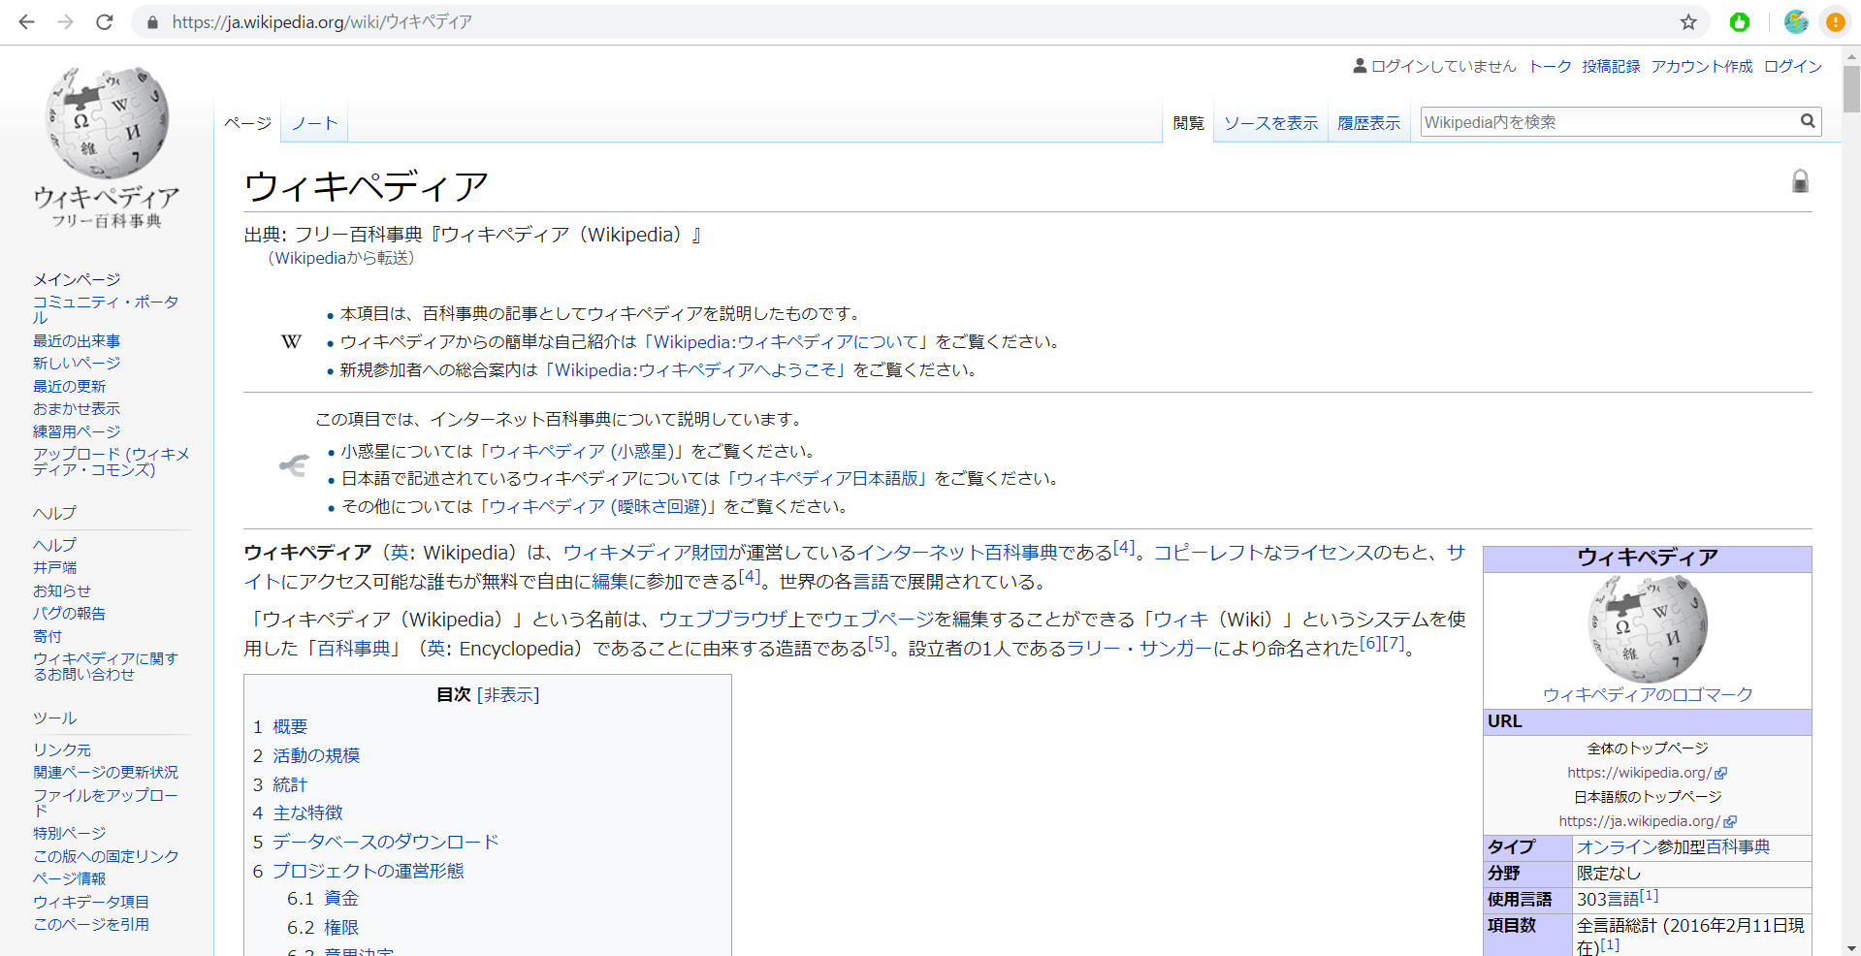Click おまかせ表示 random page link

click(x=77, y=408)
